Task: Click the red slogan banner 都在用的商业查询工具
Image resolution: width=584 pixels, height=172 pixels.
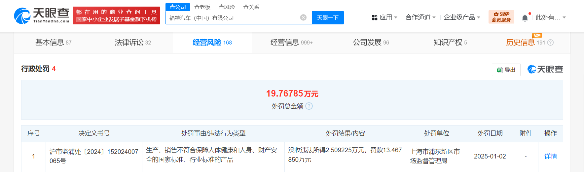Action: (x=116, y=15)
